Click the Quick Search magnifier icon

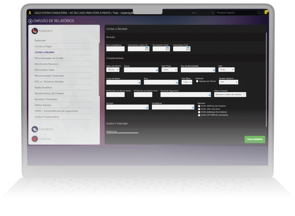tap(259, 13)
